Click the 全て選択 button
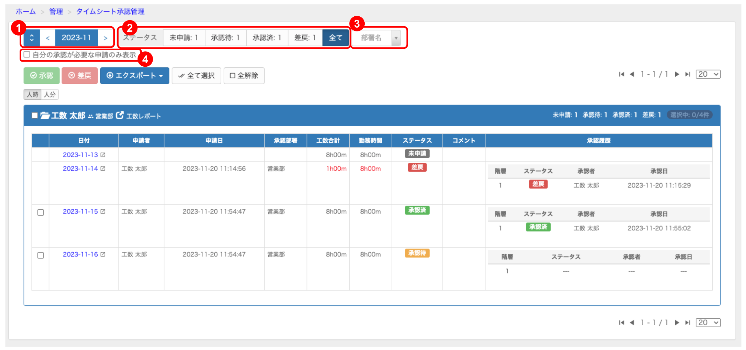This screenshot has width=746, height=350. [196, 76]
